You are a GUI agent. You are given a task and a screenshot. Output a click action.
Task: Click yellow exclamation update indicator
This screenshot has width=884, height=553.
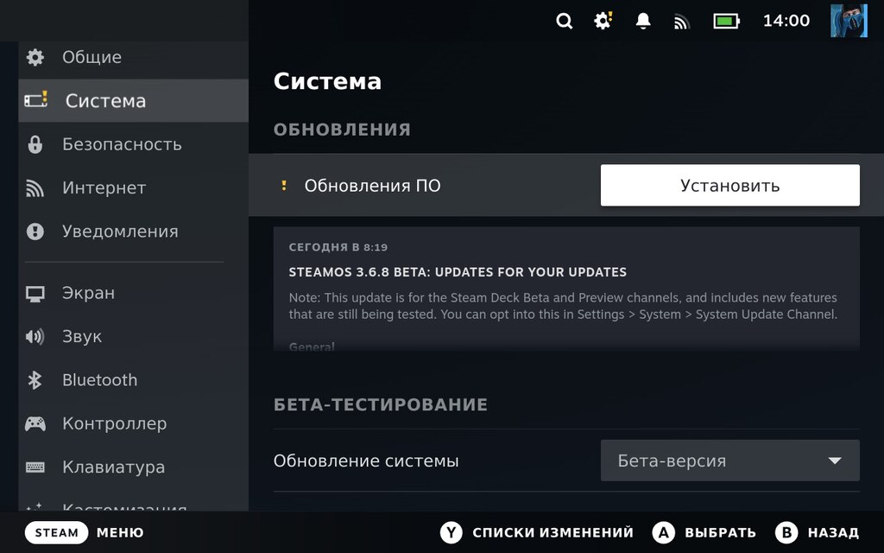click(284, 185)
